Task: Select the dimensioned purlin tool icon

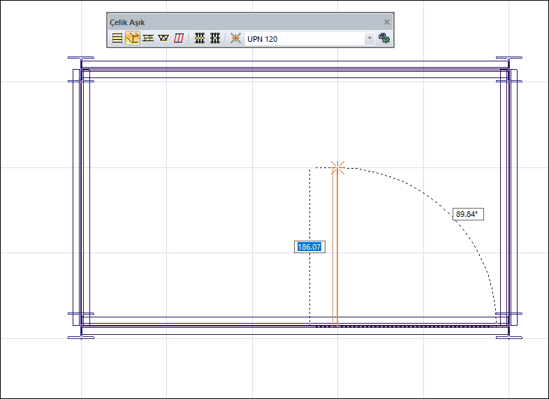Action: [148, 39]
